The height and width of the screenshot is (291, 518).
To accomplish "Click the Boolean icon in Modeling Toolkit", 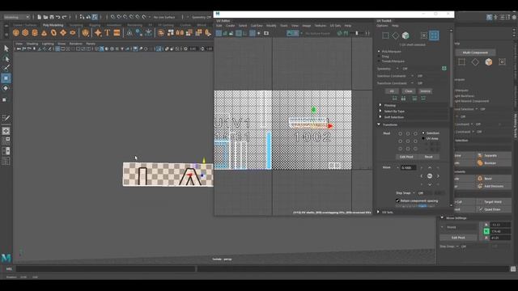I will pos(480,163).
